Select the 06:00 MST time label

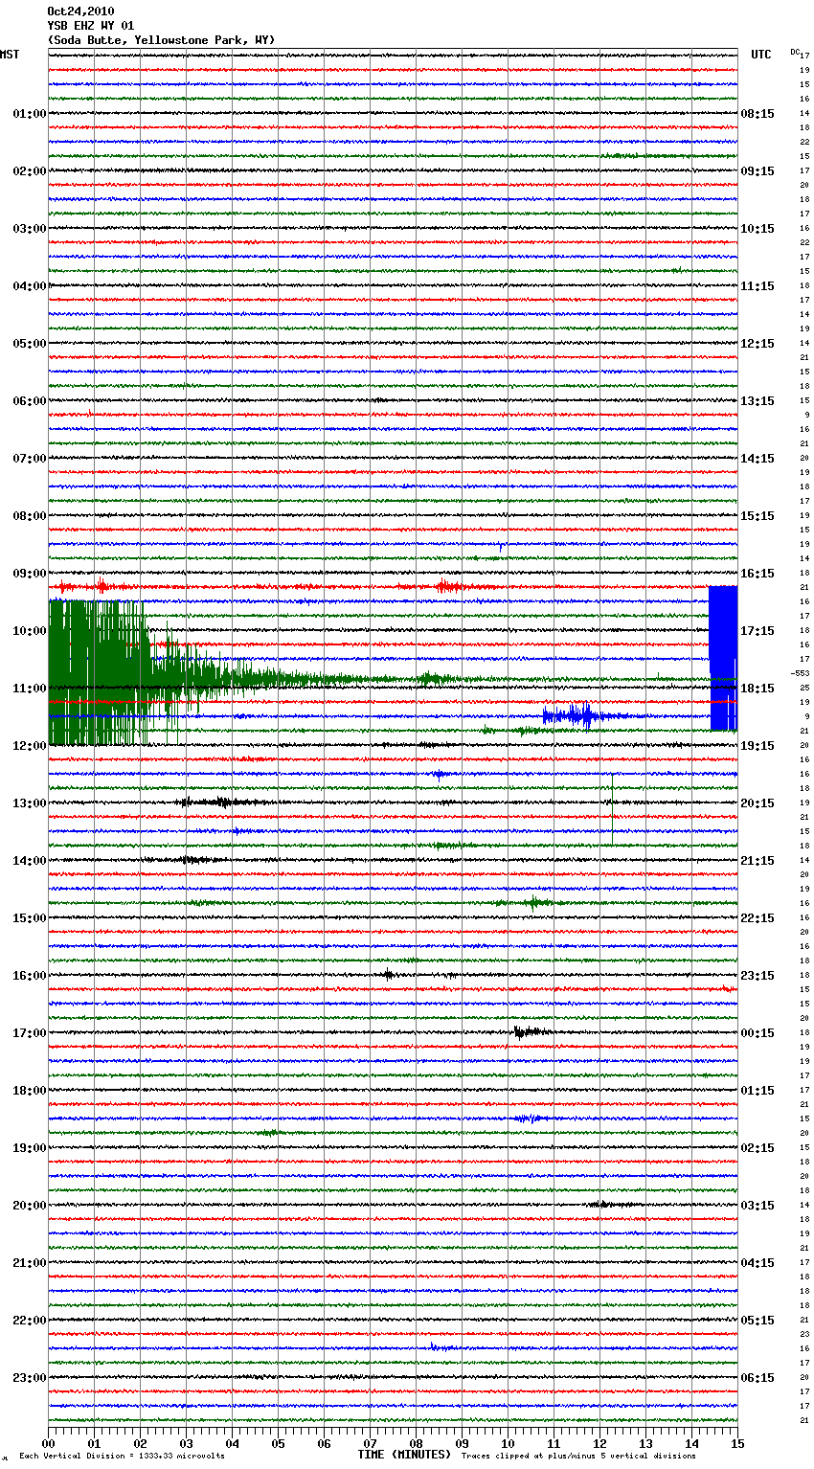coord(30,401)
